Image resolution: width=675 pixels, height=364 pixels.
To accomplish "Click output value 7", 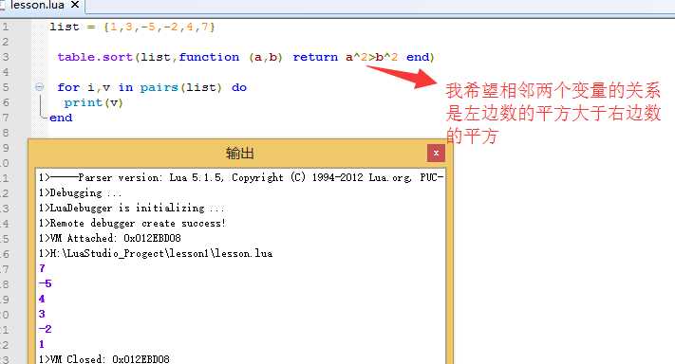I will (x=42, y=268).
